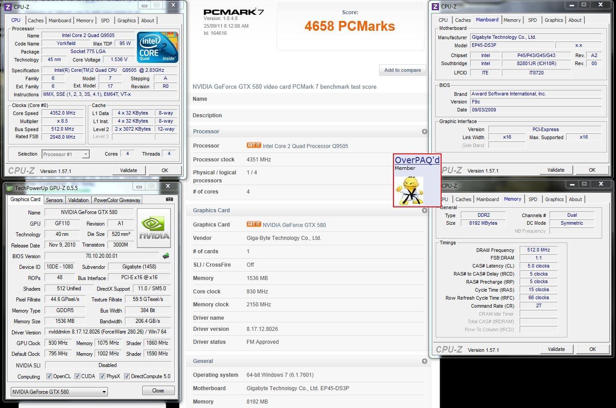Click the GET IT badge beside Graphics Card
Screen dimensions: 616x408
pos(254,224)
